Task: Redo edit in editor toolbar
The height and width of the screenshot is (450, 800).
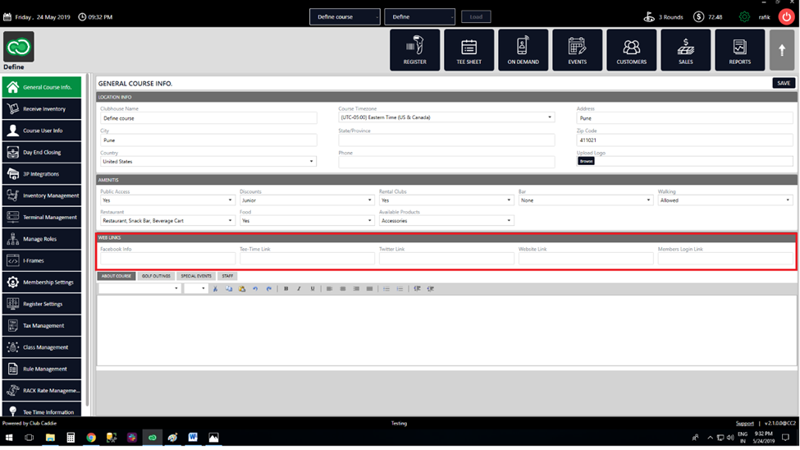Action: 269,288
